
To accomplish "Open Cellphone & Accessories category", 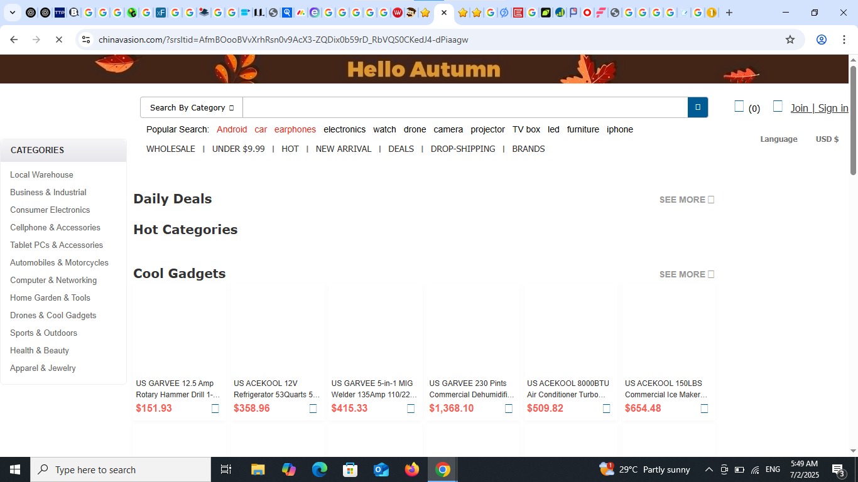I will (55, 227).
